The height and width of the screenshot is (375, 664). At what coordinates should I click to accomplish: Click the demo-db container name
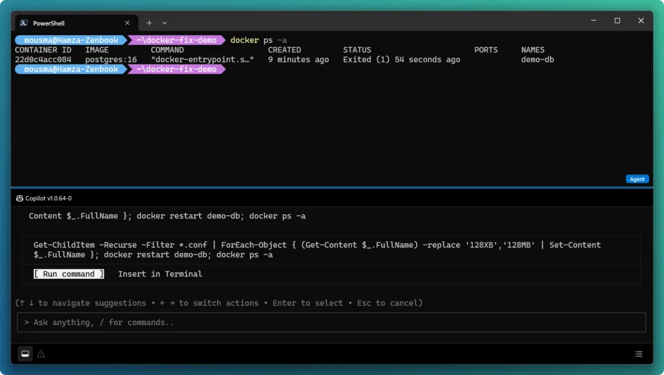(x=538, y=60)
